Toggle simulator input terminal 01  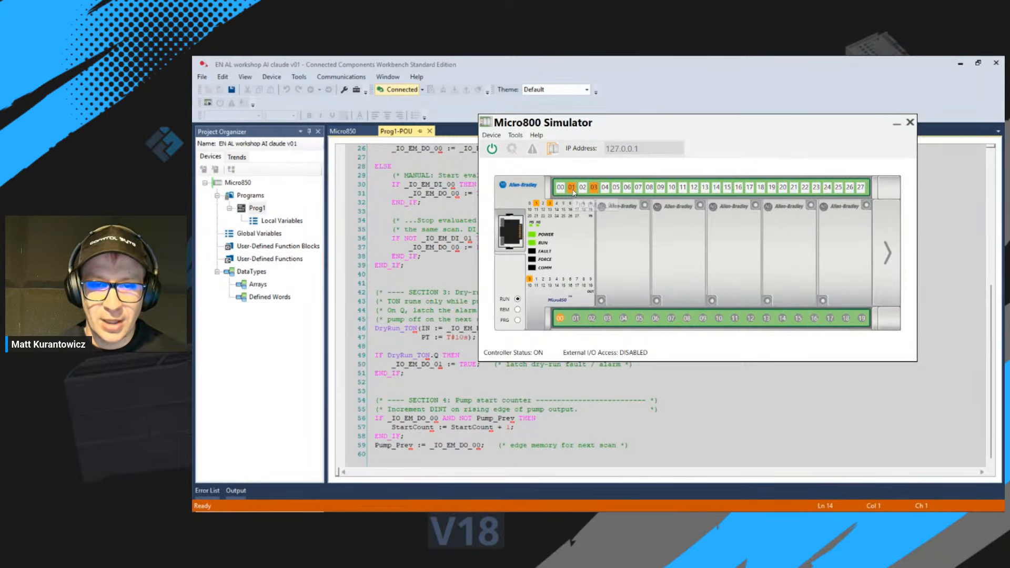571,187
